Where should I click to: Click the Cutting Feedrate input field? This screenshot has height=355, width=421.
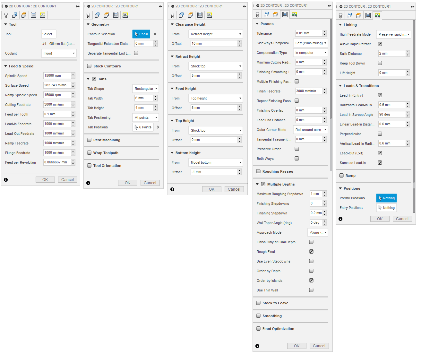[57, 105]
